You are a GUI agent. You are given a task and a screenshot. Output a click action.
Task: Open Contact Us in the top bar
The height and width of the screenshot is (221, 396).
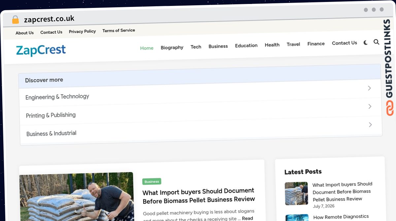[51, 32]
